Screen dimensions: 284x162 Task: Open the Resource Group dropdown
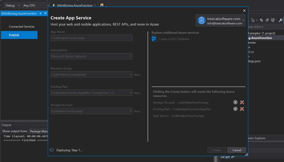point(92,75)
